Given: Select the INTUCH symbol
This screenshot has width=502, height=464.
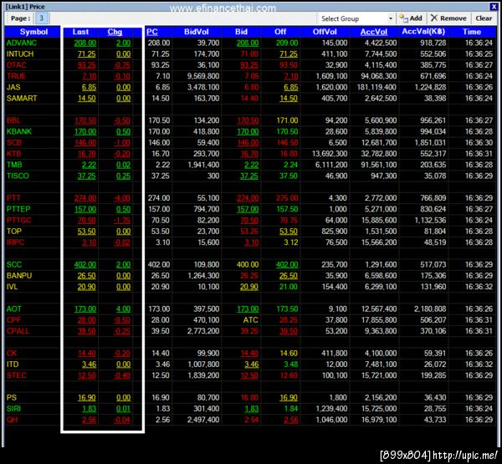Looking at the screenshot, I should [x=20, y=54].
